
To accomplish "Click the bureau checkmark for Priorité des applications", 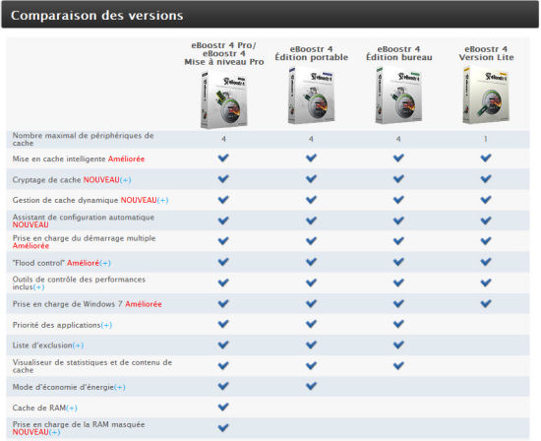I will [x=398, y=324].
